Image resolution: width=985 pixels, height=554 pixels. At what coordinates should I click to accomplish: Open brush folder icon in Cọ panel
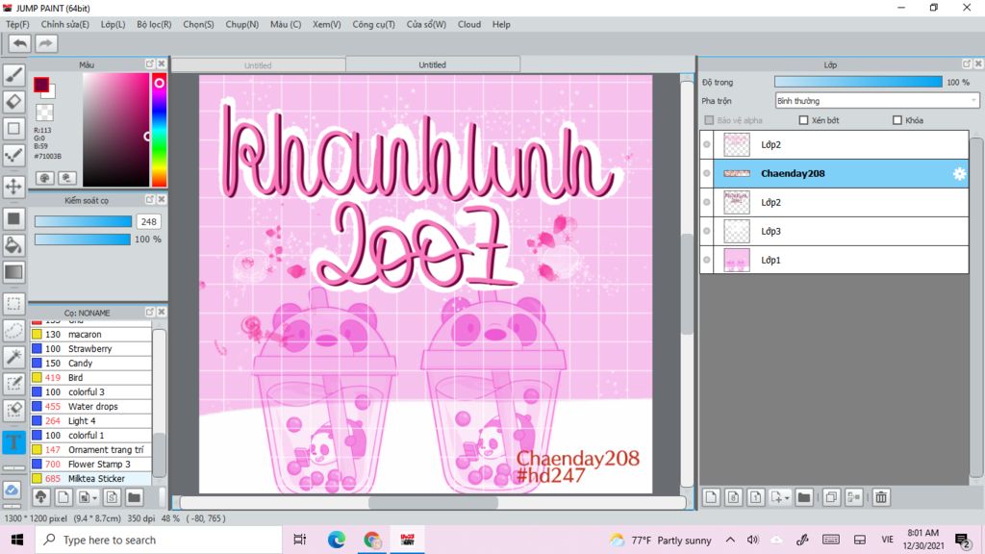pos(134,497)
